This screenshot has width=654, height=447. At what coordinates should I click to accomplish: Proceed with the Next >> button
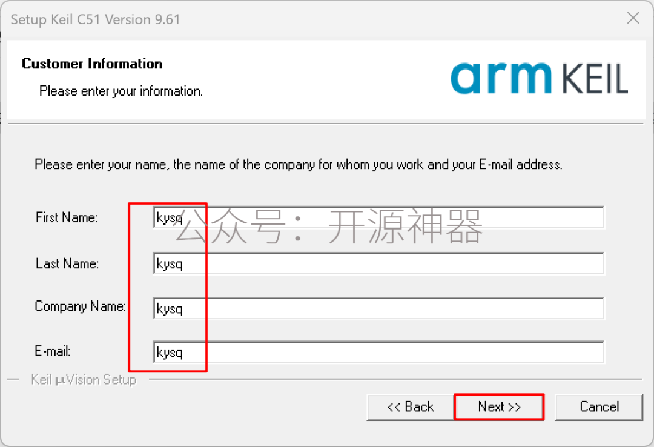[499, 407]
